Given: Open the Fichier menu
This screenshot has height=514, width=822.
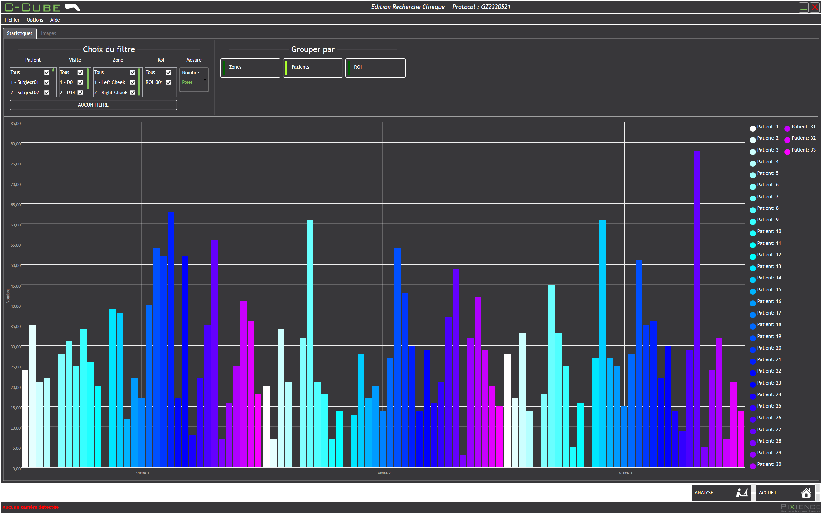Looking at the screenshot, I should [x=12, y=20].
